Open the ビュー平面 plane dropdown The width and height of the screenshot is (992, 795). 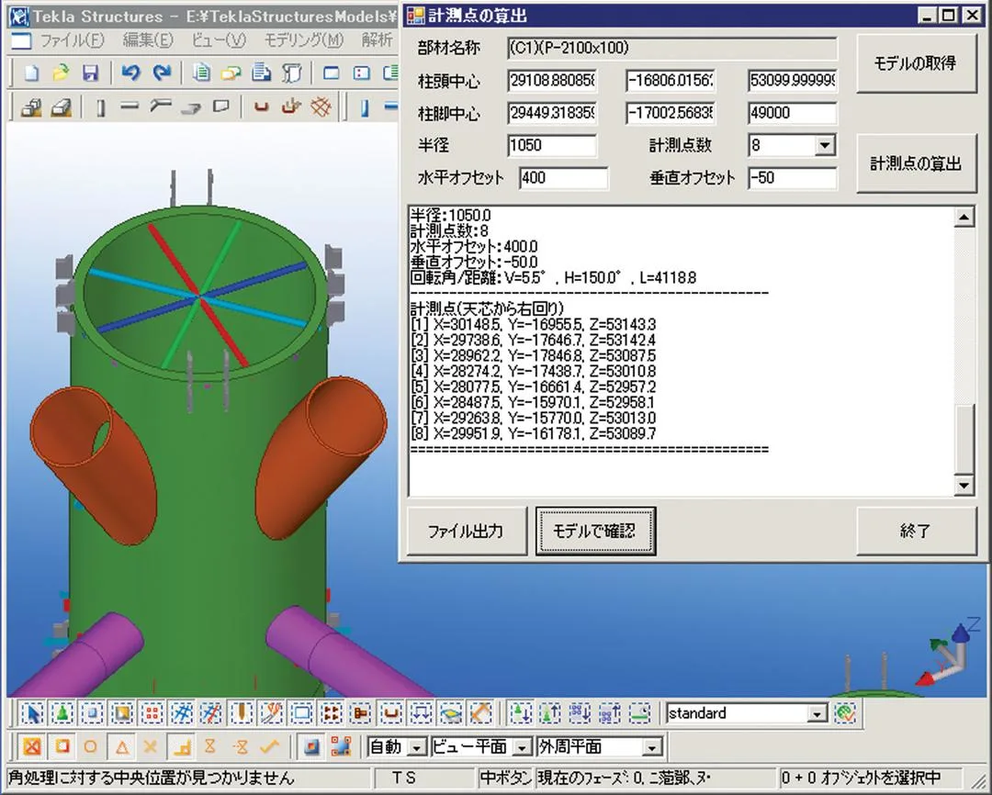[522, 747]
